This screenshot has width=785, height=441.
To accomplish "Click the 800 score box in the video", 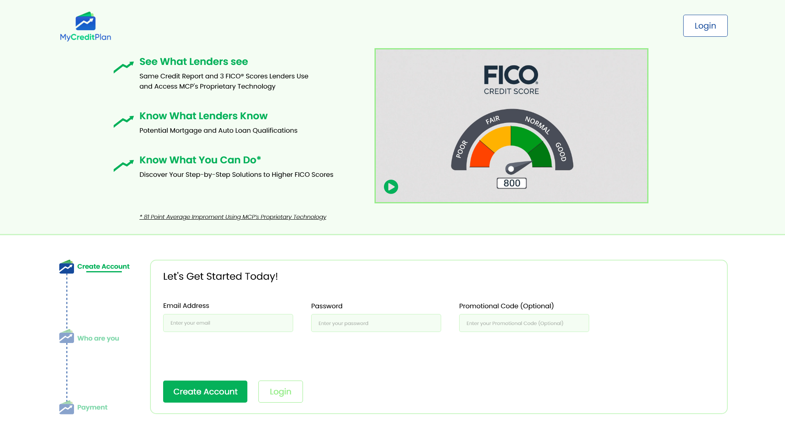I will [511, 183].
